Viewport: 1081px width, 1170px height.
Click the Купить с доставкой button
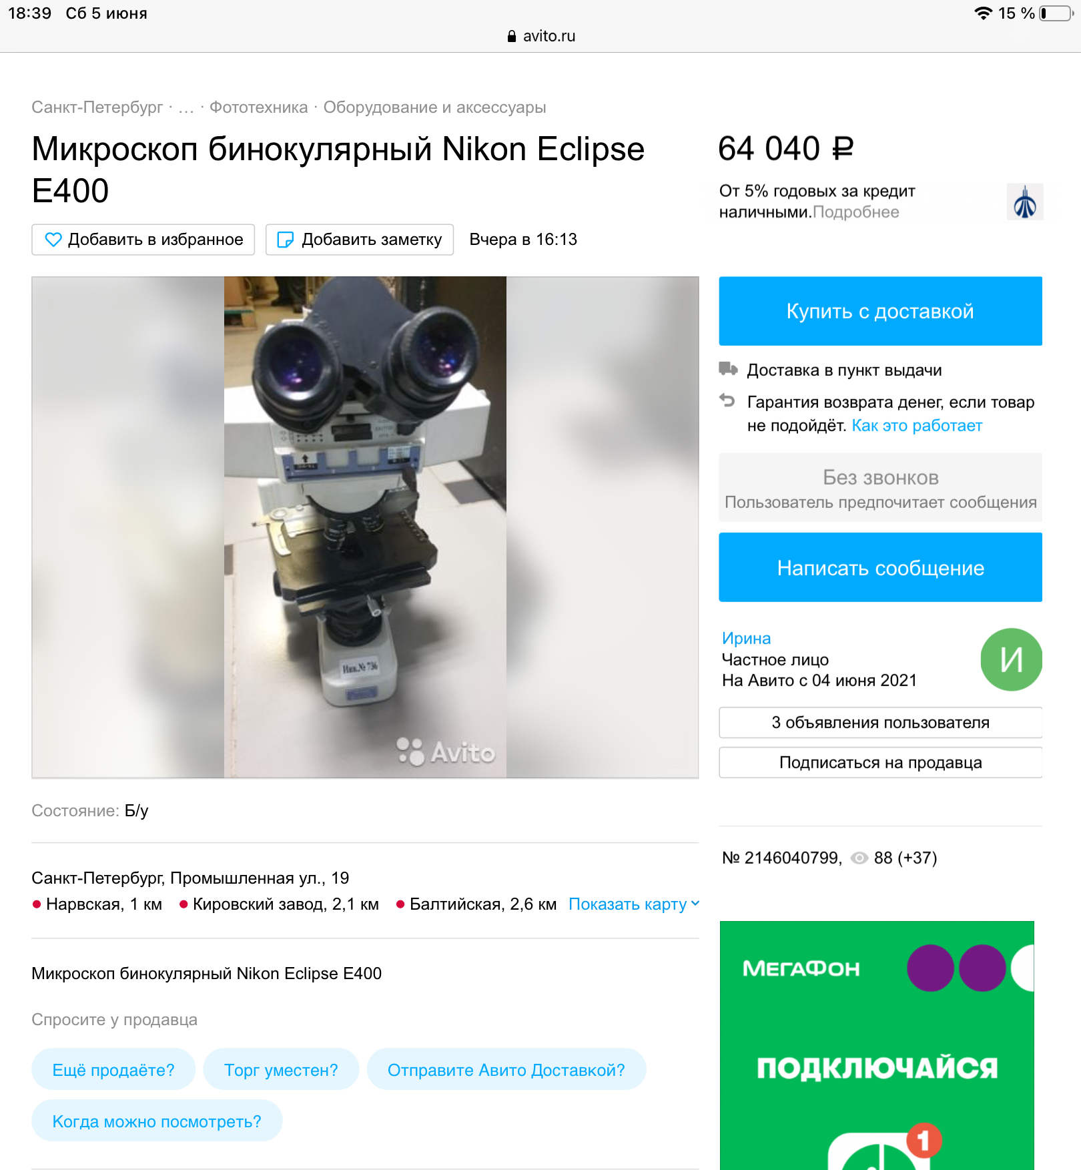pyautogui.click(x=880, y=311)
